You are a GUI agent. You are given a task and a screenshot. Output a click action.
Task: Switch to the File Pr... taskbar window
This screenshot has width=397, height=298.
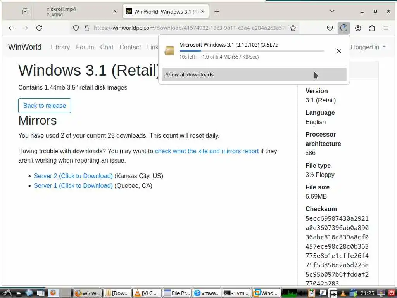point(177,293)
